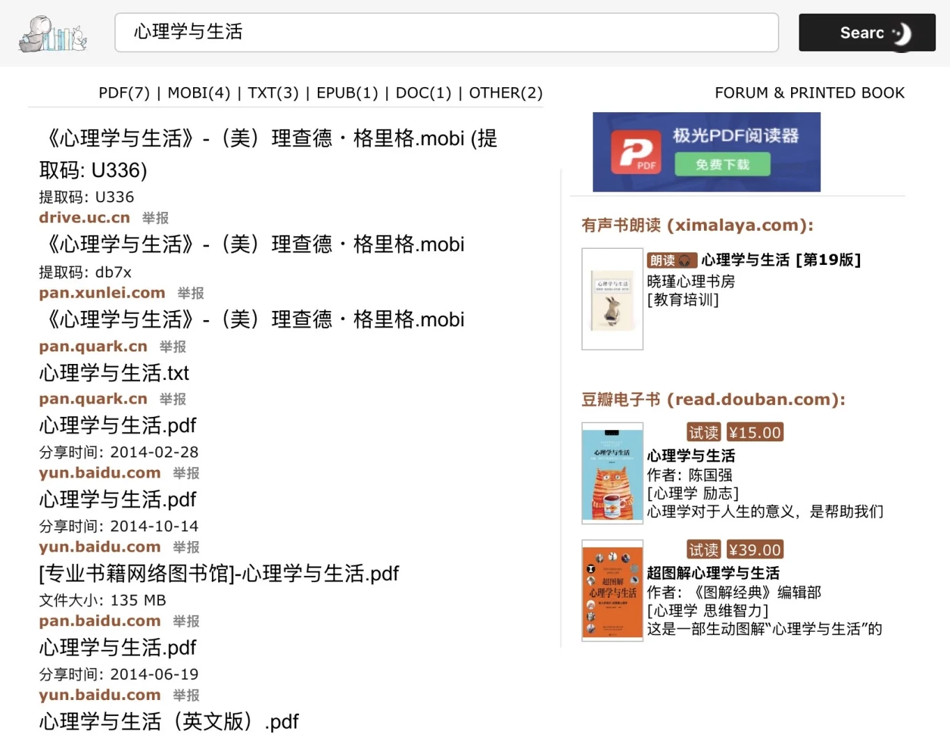Click the [心理学 思维智力] tag text

coord(707,610)
